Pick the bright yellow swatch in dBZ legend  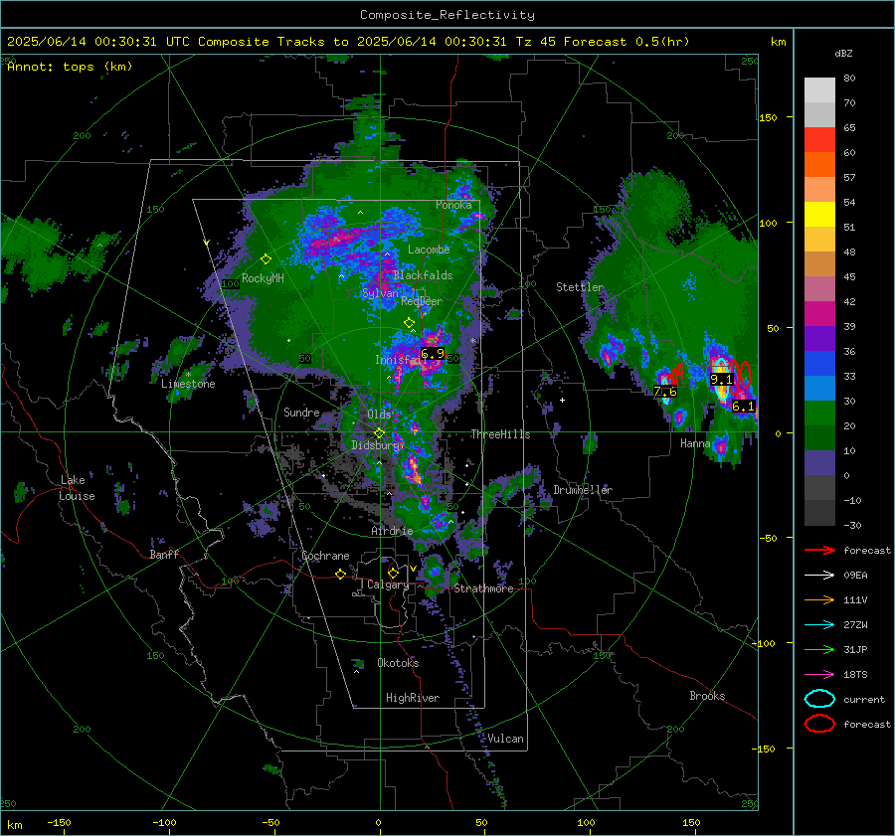tap(819, 215)
